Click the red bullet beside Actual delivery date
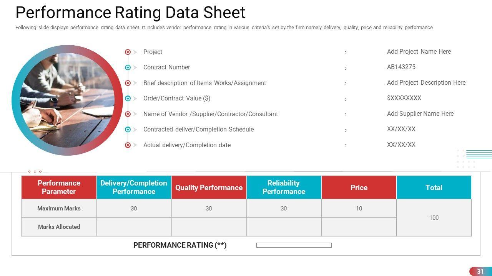 click(128, 145)
